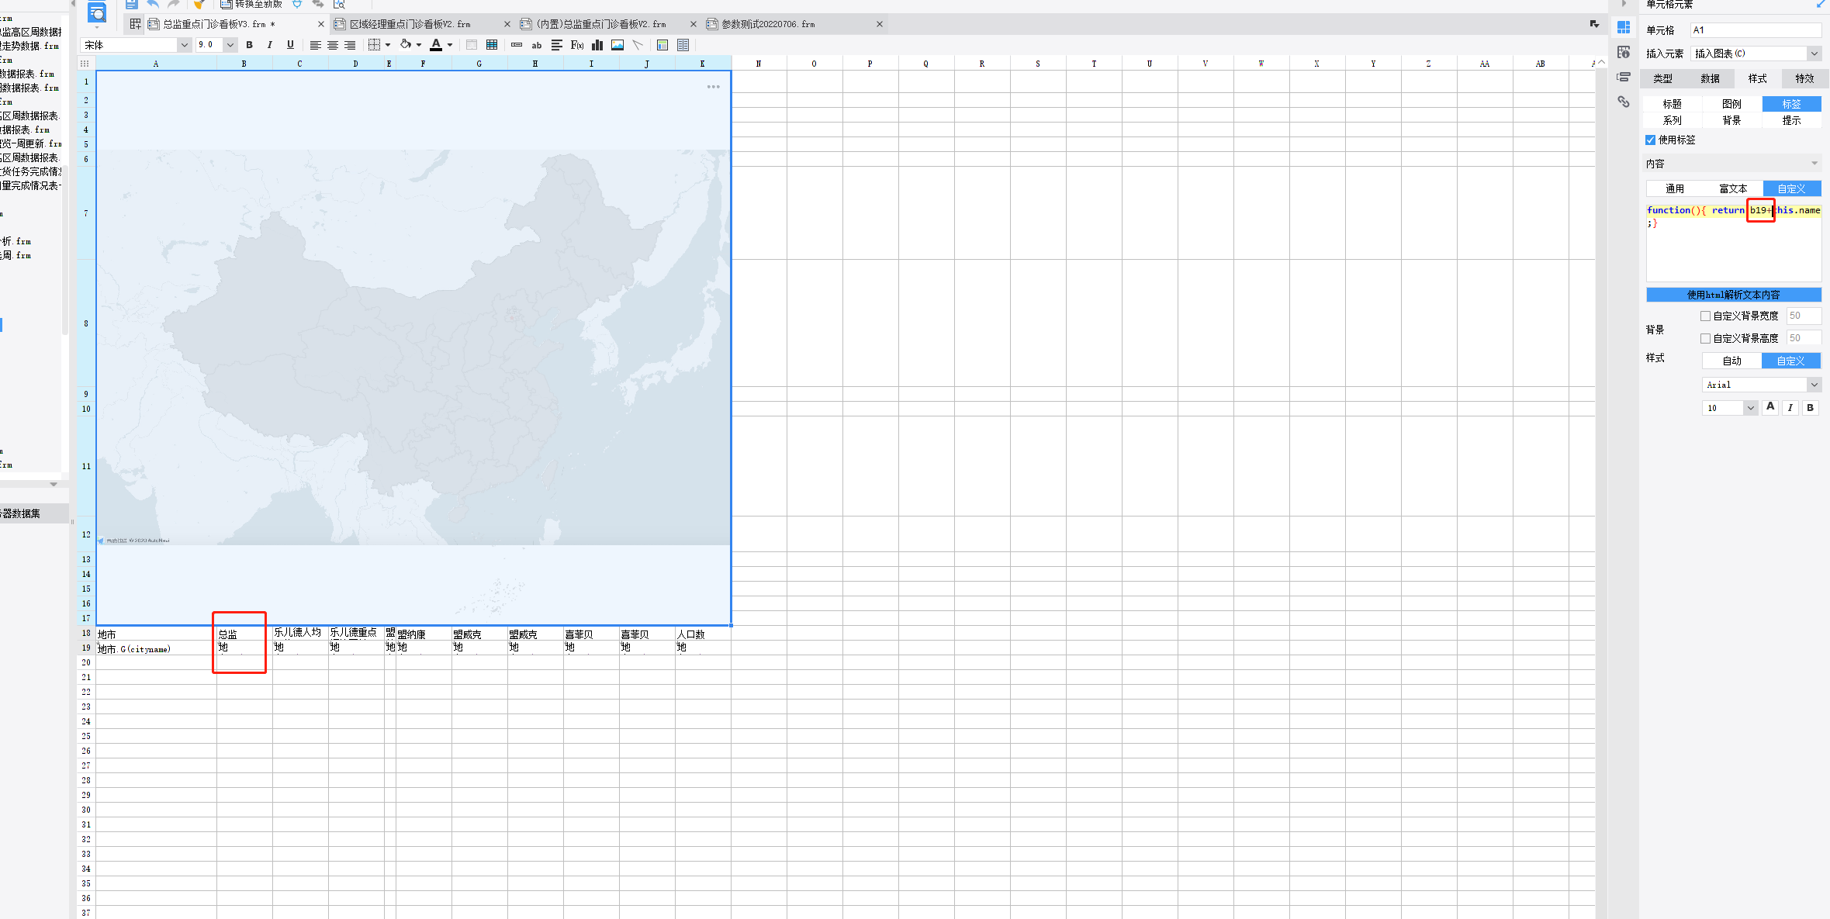1830x919 pixels.
Task: Switch to the 区域经理重点门诊看板V2.frm tab
Action: click(x=410, y=24)
